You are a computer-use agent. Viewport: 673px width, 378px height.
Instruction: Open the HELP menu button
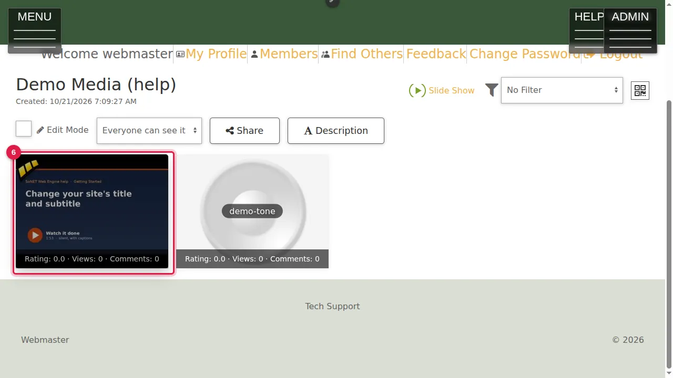coord(587,30)
